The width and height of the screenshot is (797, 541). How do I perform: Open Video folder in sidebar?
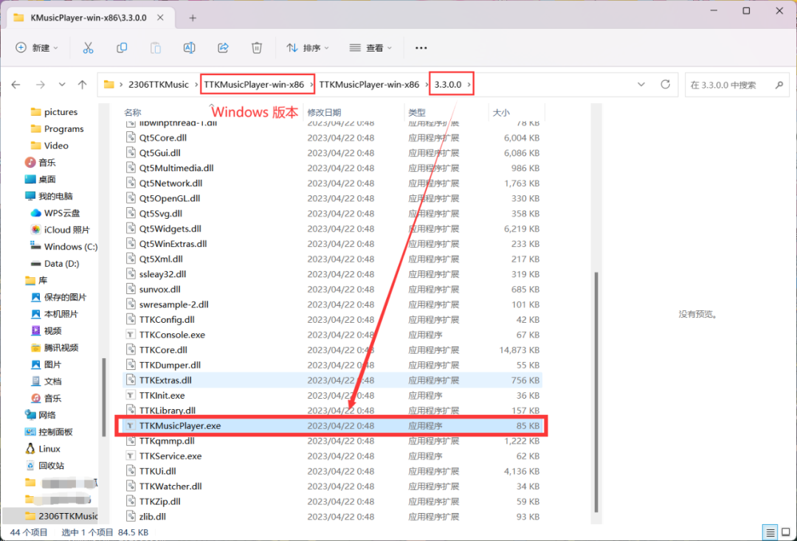pyautogui.click(x=49, y=146)
